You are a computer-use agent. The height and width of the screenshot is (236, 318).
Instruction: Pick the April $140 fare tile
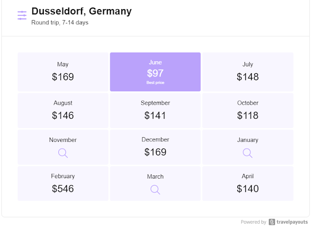point(247,183)
